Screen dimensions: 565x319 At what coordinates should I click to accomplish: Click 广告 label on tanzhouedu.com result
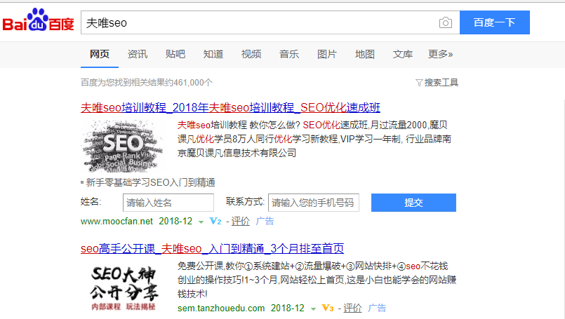377,308
